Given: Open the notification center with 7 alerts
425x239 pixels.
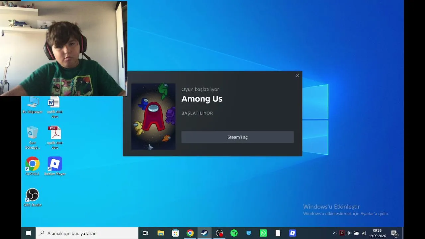Looking at the screenshot, I should [x=394, y=233].
